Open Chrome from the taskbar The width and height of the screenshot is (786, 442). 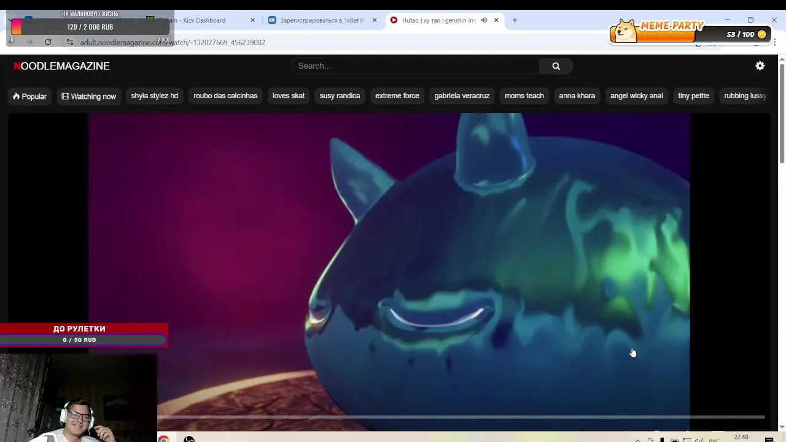click(163, 439)
